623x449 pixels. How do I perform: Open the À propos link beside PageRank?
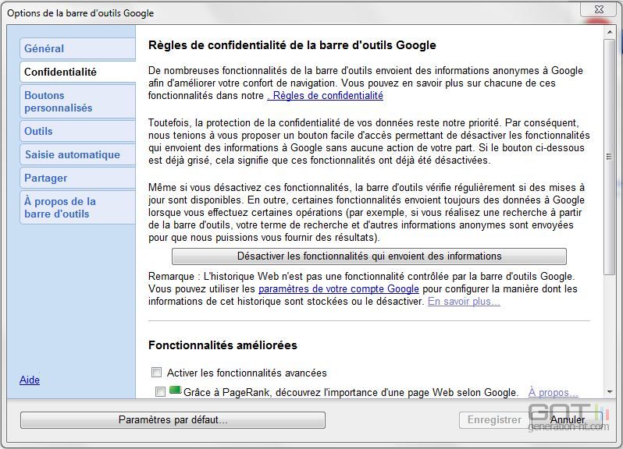(553, 392)
